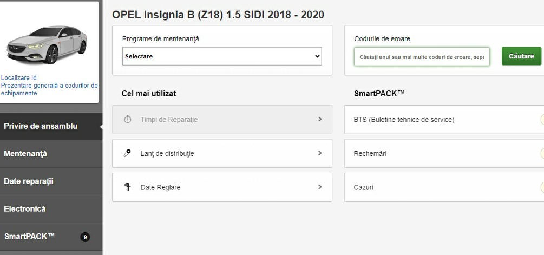
Task: Click the timing chain icon for Lanț de distribuție
Action: coord(128,153)
